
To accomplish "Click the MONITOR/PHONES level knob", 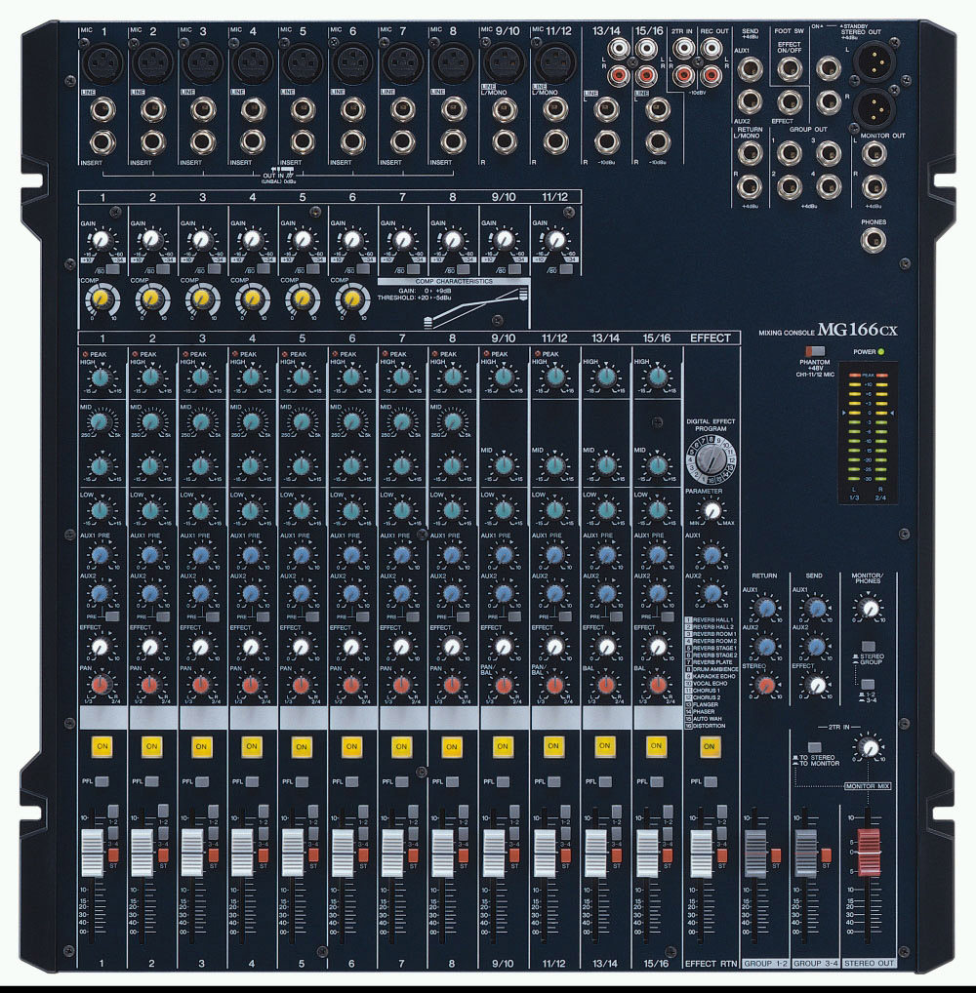I will point(870,608).
